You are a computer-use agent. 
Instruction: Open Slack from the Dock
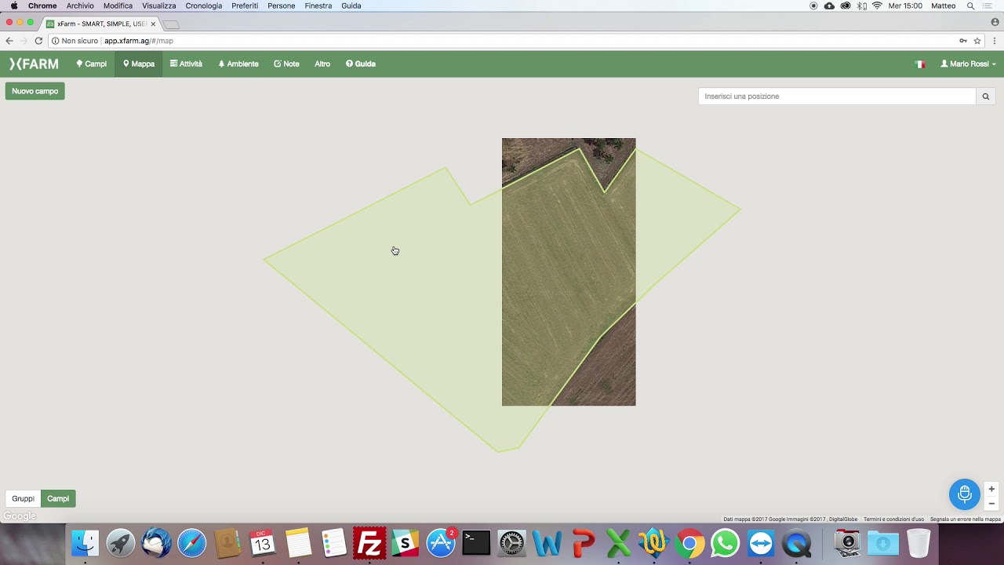405,543
